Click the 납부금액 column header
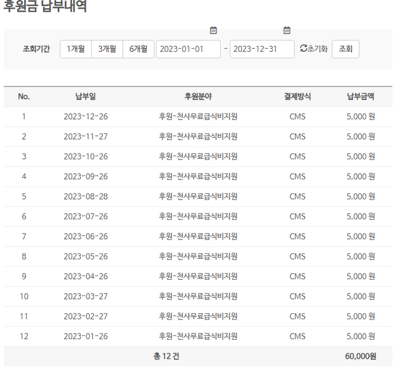 point(360,96)
